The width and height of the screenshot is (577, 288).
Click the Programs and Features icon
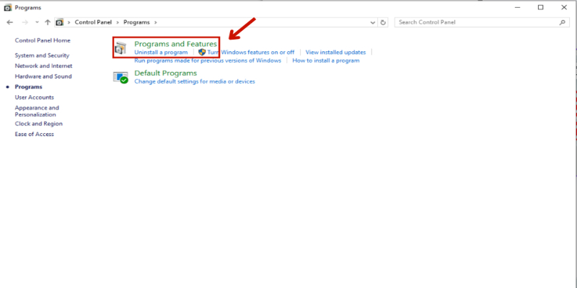click(x=120, y=49)
